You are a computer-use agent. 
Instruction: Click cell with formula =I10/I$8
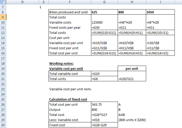[x=160, y=43]
